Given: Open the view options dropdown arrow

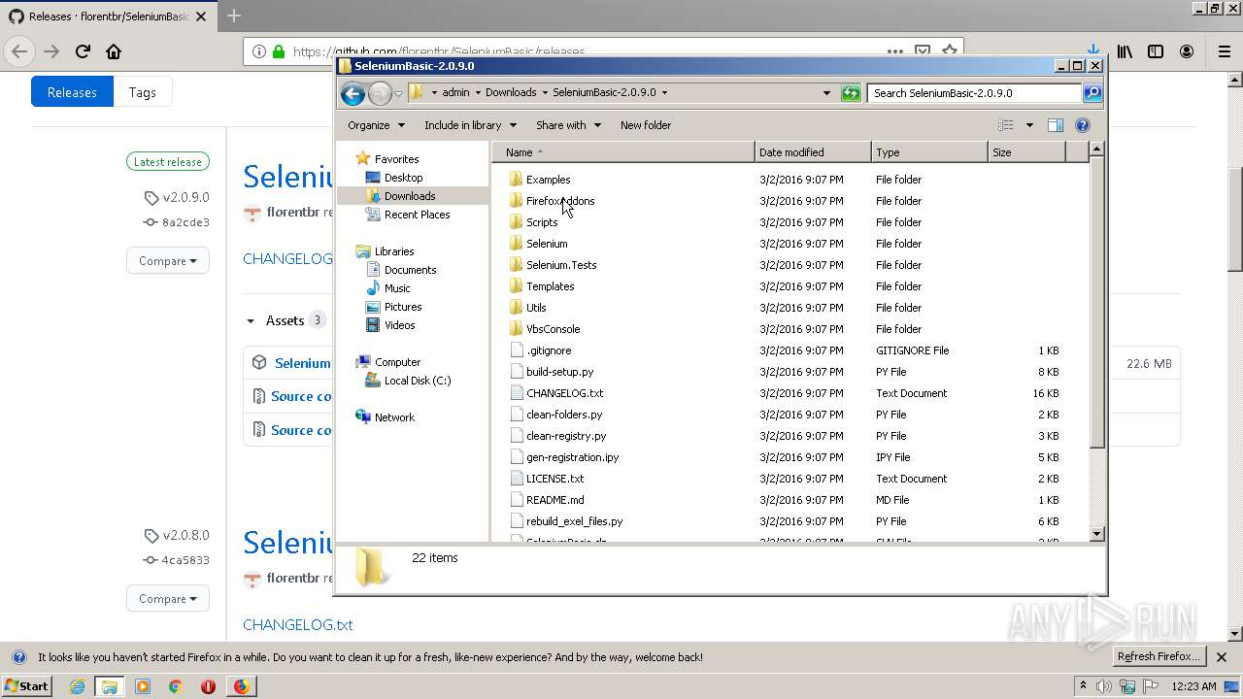Looking at the screenshot, I should (1029, 125).
